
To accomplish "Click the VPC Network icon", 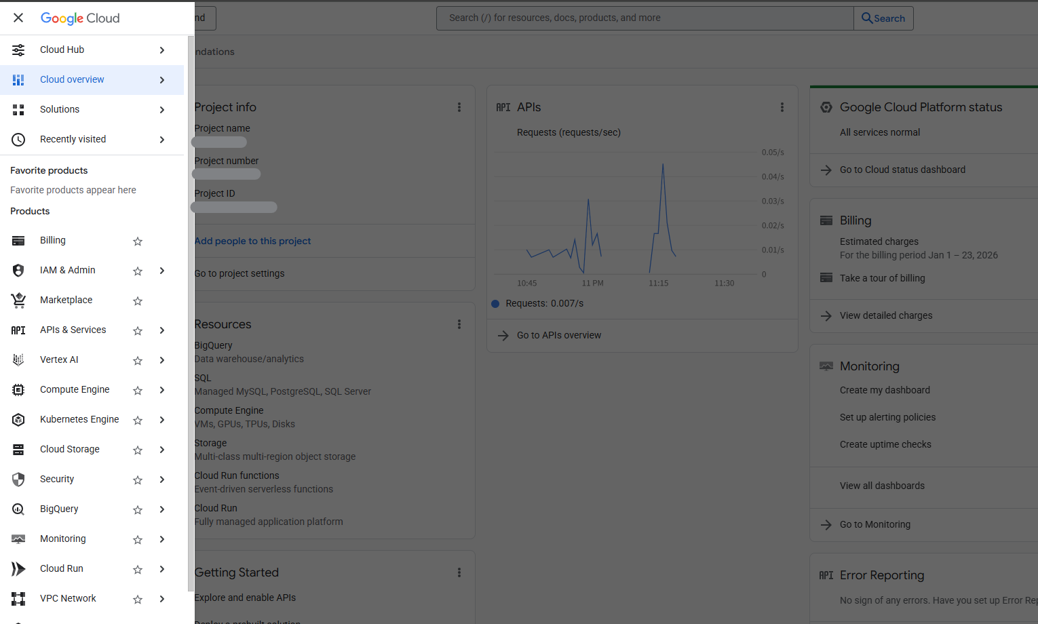I will click(x=18, y=598).
